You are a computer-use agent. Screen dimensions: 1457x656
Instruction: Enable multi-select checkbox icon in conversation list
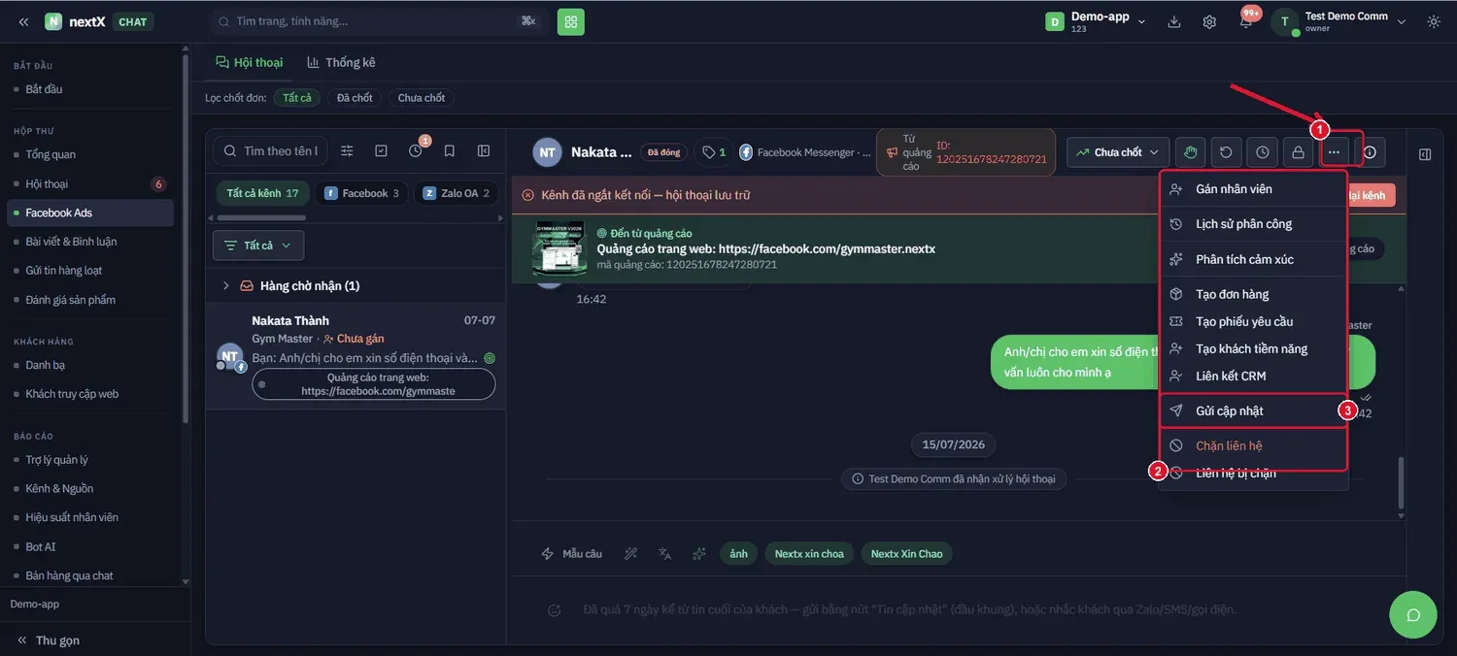pyautogui.click(x=381, y=151)
